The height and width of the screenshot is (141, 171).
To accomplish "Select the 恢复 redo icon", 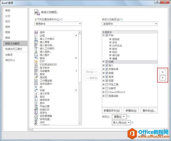I will [x=36, y=90].
